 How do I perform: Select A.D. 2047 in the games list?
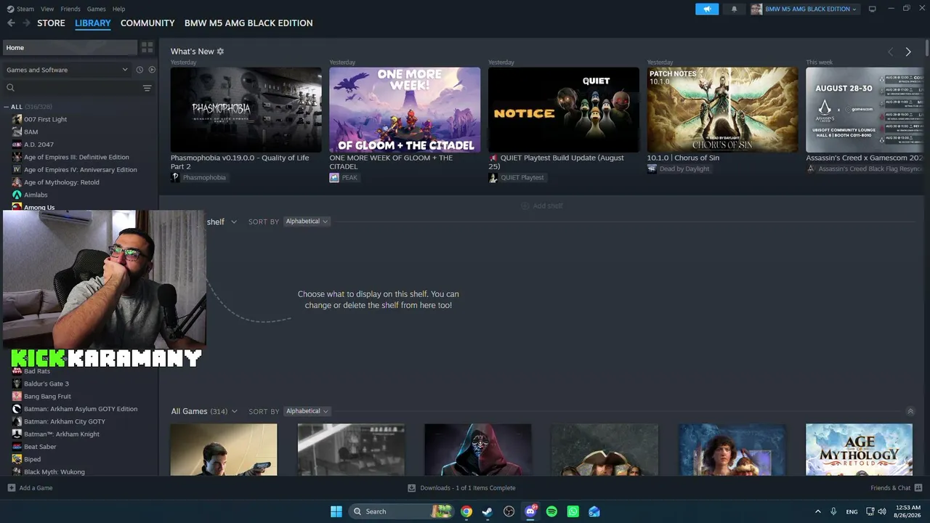pyautogui.click(x=39, y=145)
